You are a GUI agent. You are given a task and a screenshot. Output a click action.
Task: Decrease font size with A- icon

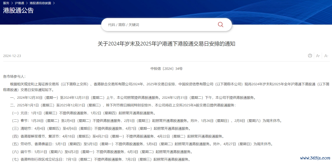[x=326, y=56]
